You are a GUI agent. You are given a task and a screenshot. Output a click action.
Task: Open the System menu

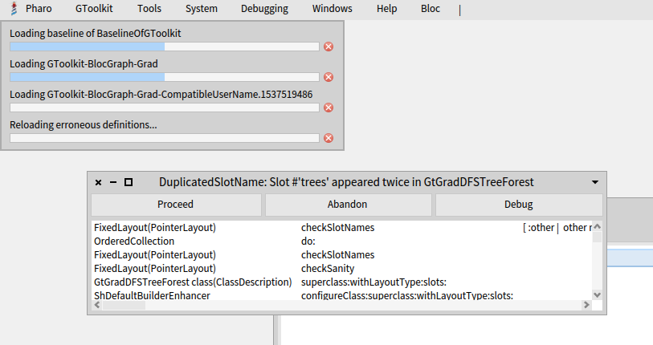(202, 9)
